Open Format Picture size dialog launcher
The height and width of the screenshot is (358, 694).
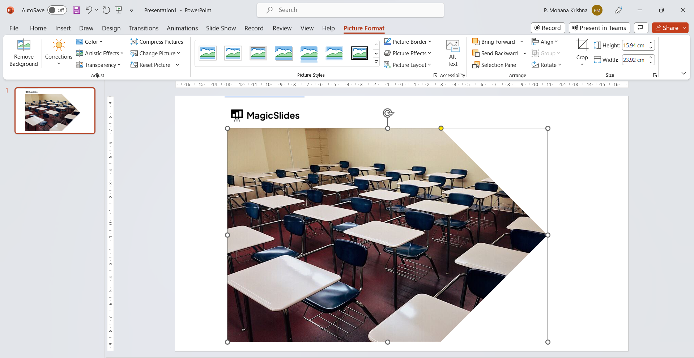655,75
